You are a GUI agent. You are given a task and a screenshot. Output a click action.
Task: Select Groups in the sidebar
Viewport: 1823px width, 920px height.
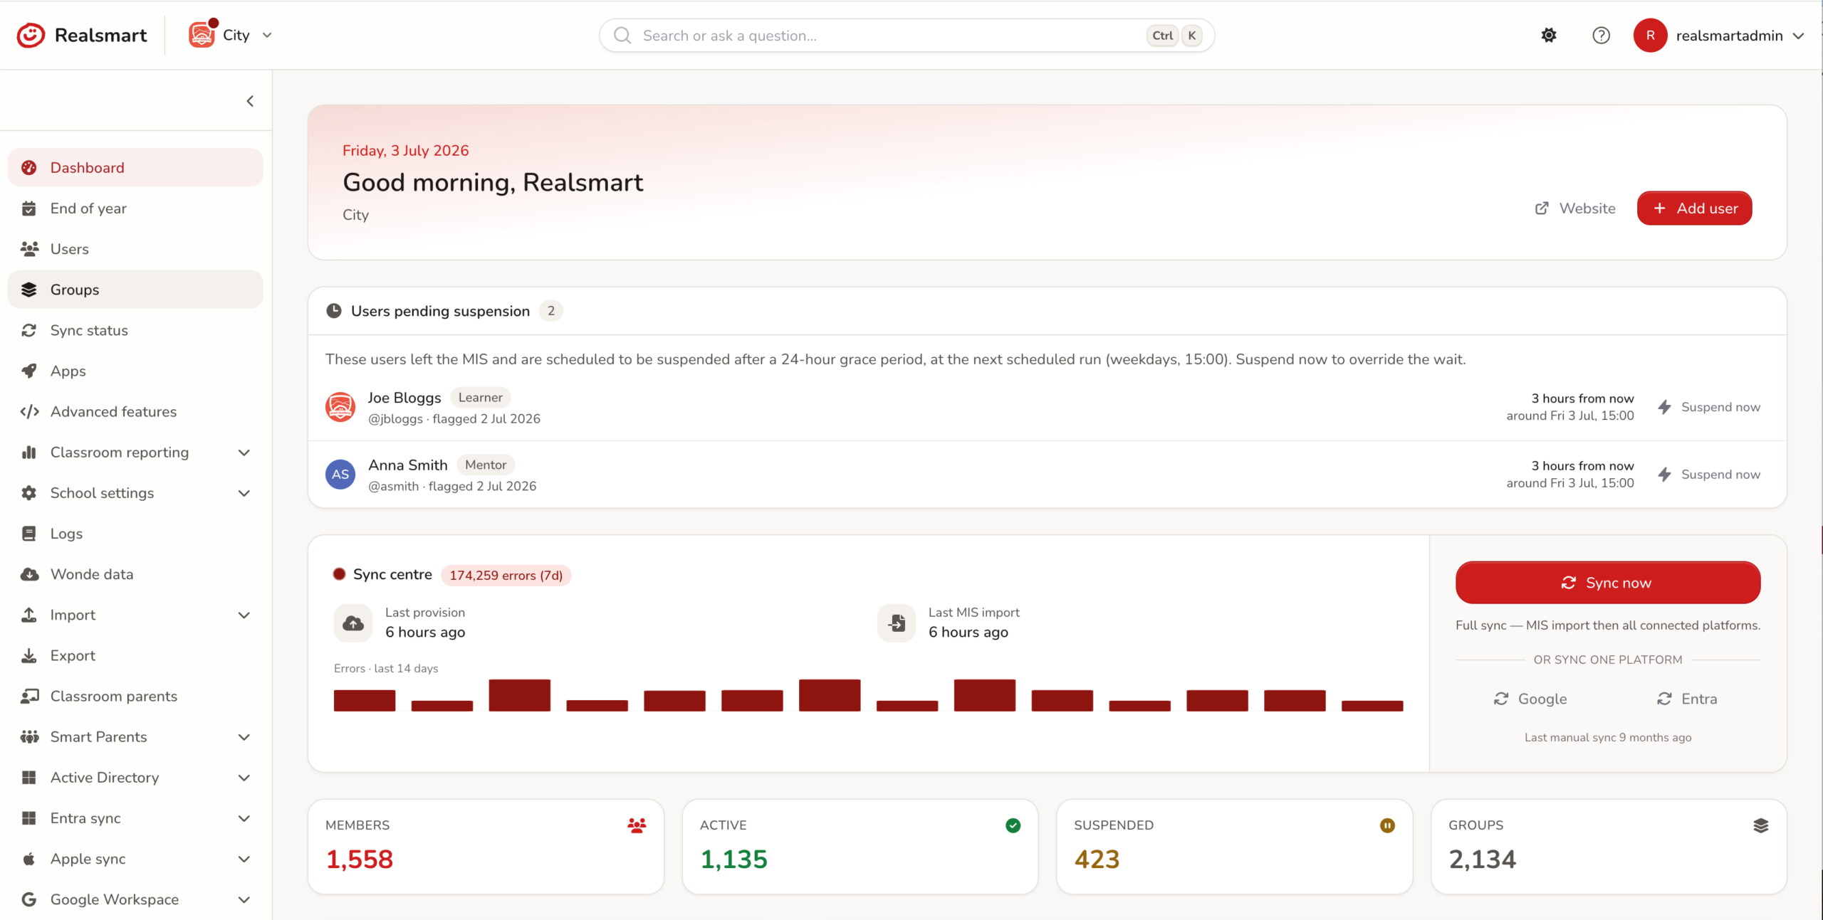[135, 289]
